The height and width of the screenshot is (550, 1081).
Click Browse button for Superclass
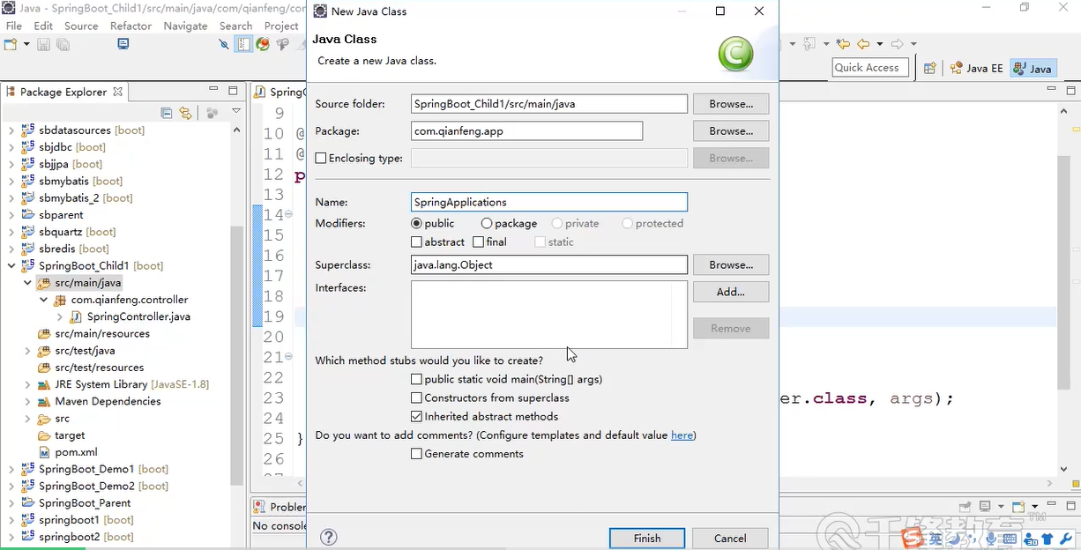(731, 264)
